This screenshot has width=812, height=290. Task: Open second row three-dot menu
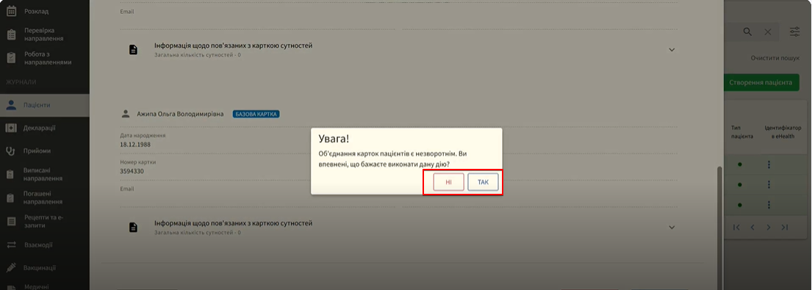769,184
